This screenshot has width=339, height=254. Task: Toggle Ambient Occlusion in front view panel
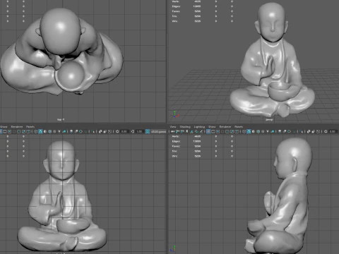tap(71, 131)
